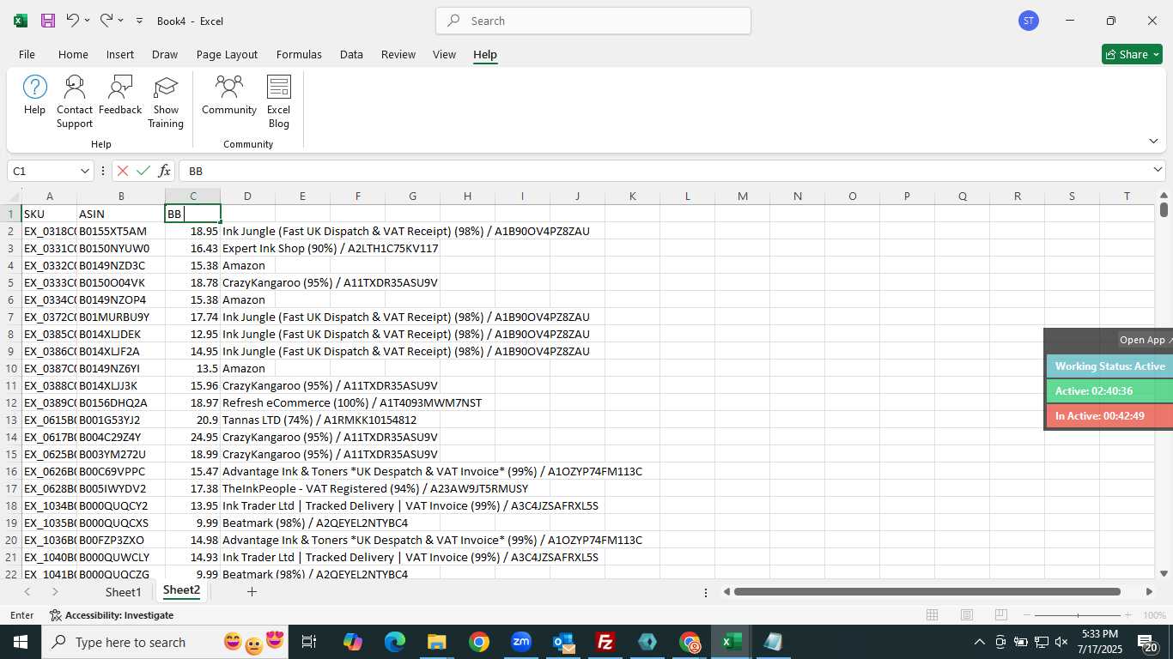The width and height of the screenshot is (1173, 659).
Task: Open the Community forum icon
Action: click(x=229, y=94)
